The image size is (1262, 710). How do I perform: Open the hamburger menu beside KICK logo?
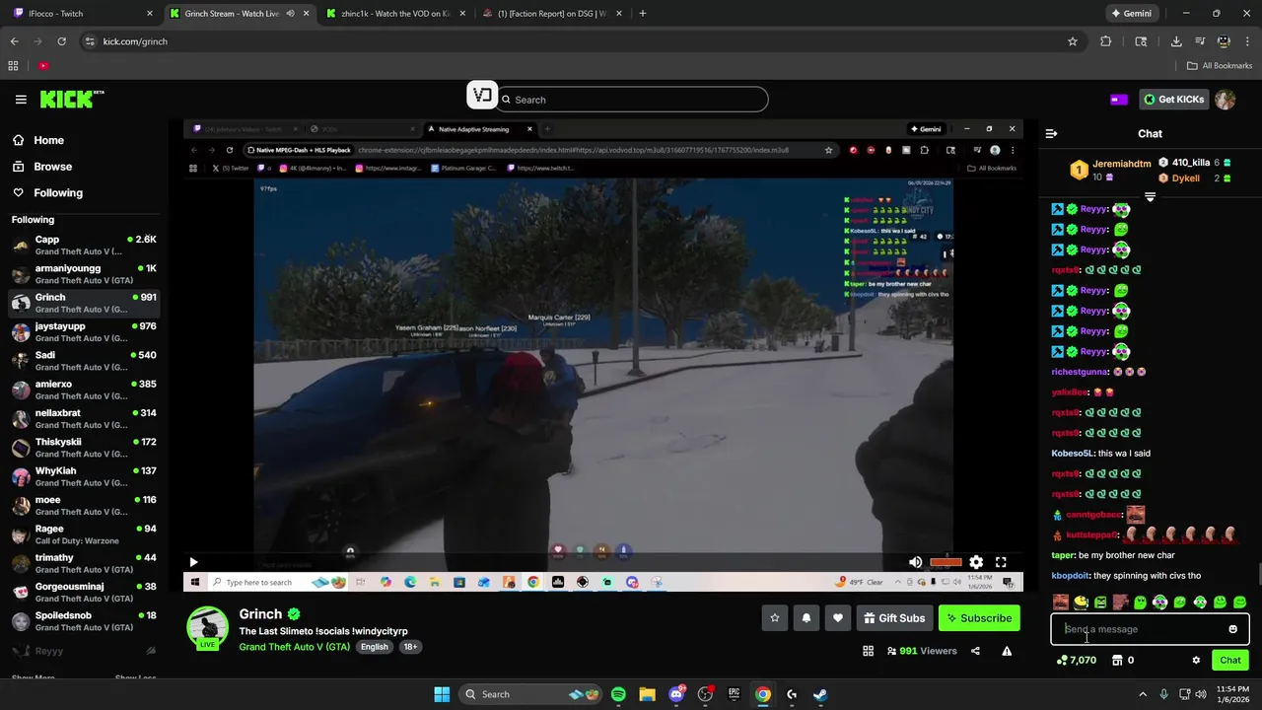point(21,100)
